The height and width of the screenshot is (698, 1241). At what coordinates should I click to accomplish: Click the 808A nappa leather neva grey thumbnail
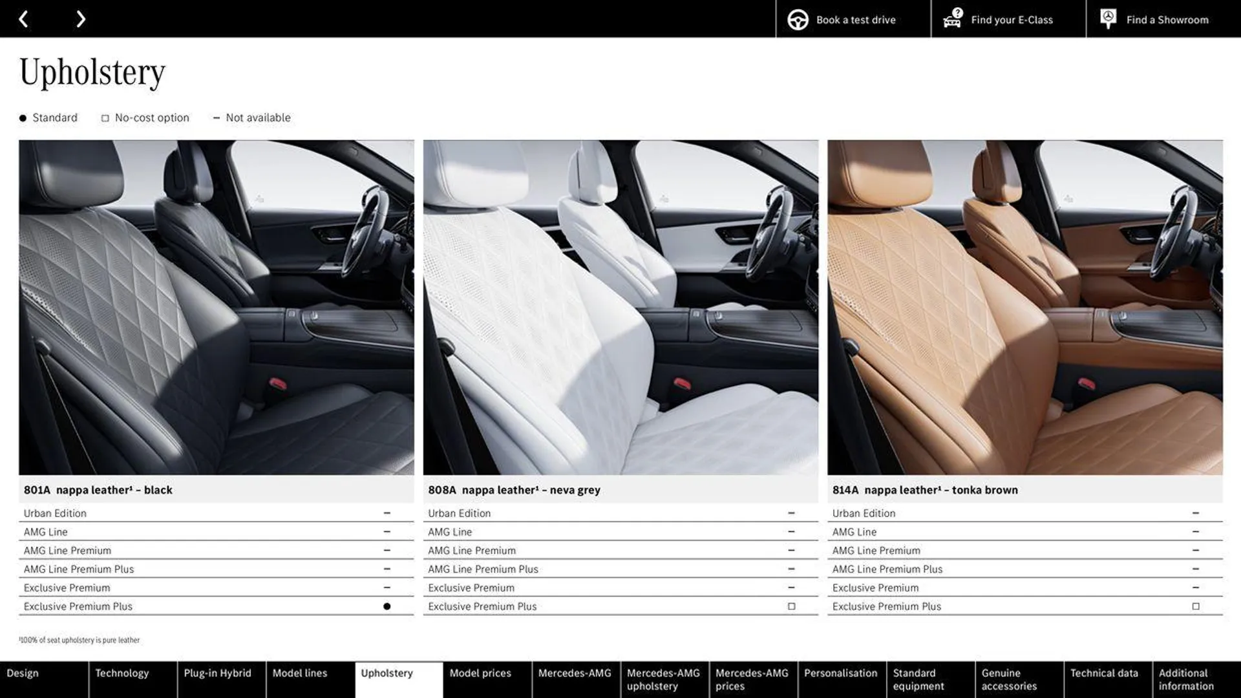coord(620,308)
